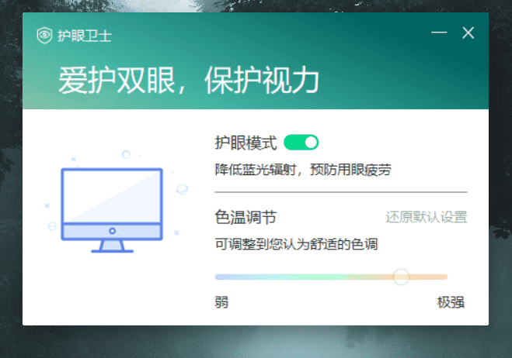Click the monitor illustration

pos(112,203)
